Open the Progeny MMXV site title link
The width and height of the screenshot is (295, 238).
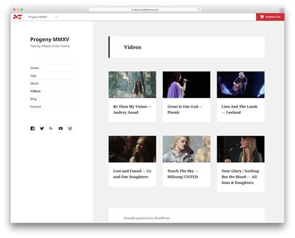50,39
